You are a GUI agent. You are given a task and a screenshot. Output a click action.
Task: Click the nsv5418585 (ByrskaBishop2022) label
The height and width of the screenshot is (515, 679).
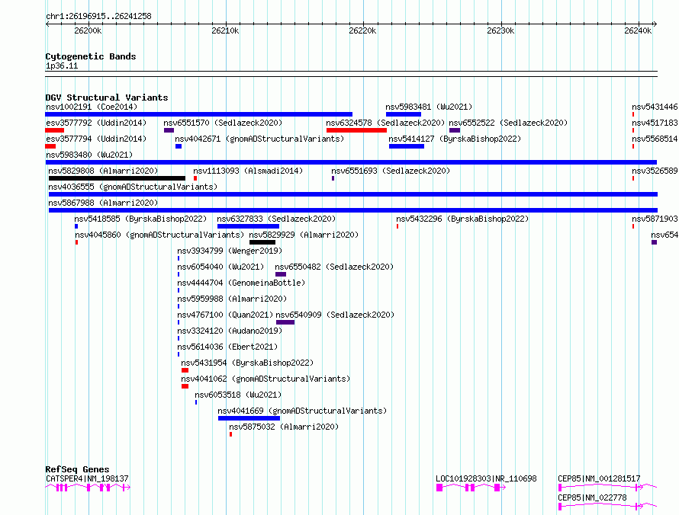tap(140, 219)
